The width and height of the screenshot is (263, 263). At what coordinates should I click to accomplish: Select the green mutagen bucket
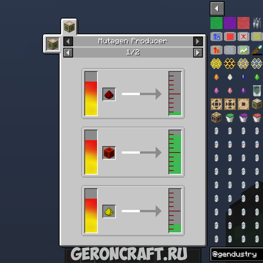(x=230, y=118)
